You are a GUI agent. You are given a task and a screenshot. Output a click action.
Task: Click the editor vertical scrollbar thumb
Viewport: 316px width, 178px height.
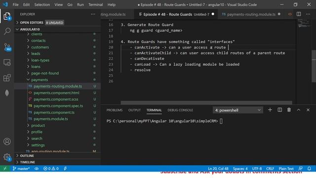click(x=314, y=66)
